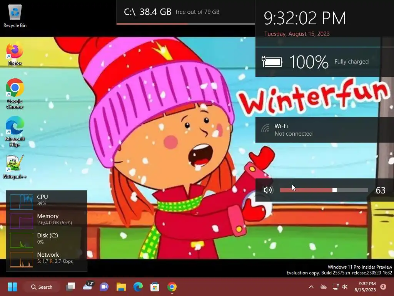Click the Tuesday, August 15, 2023 date
This screenshot has height=296, width=394.
click(297, 34)
